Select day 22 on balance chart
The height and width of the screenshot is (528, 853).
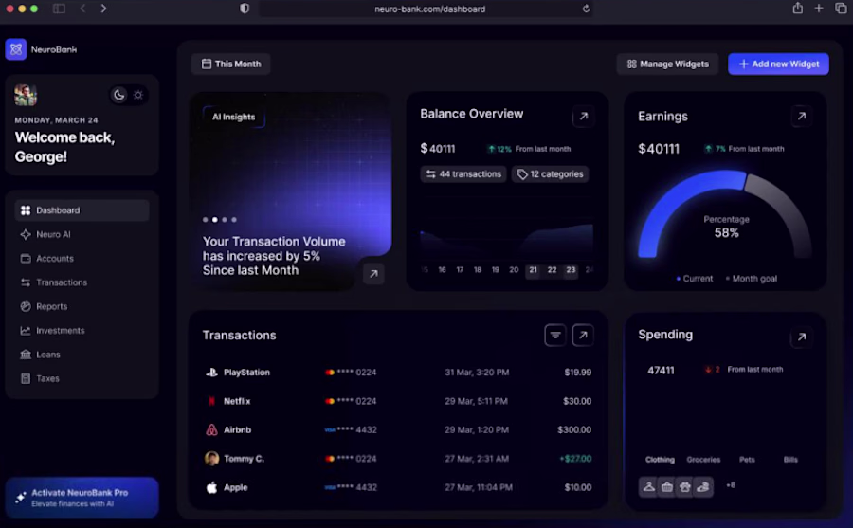coord(552,270)
